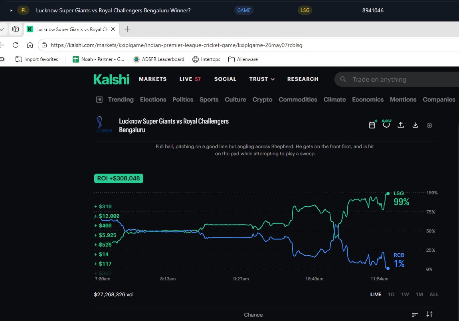The height and width of the screenshot is (321, 459).
Task: Open the ADSFR Leaderboard bookmark
Action: tap(159, 59)
